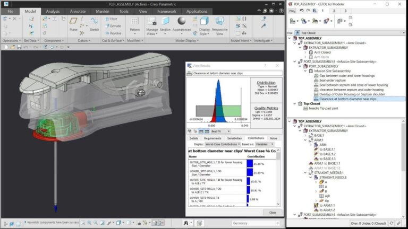Image resolution: width=408 pixels, height=229 pixels.
Task: Toggle saved view 2 in CETOL toolbar
Action: tap(334, 11)
